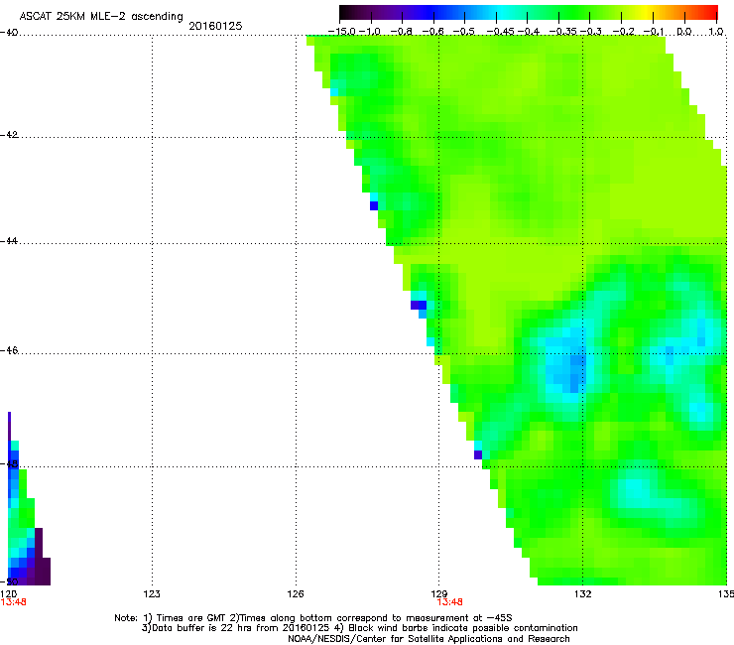The height and width of the screenshot is (645, 734).
Task: Click the red end of color bar
Action: click(x=709, y=12)
